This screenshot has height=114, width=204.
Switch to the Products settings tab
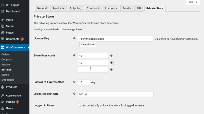tap(58, 8)
